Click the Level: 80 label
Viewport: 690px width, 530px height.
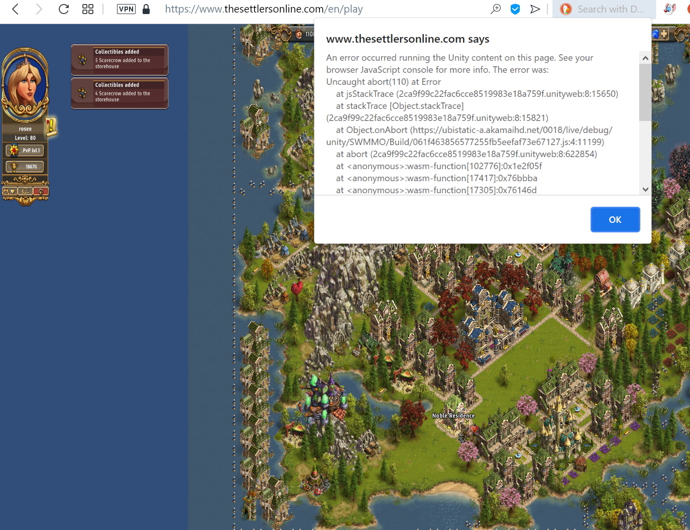click(x=25, y=138)
